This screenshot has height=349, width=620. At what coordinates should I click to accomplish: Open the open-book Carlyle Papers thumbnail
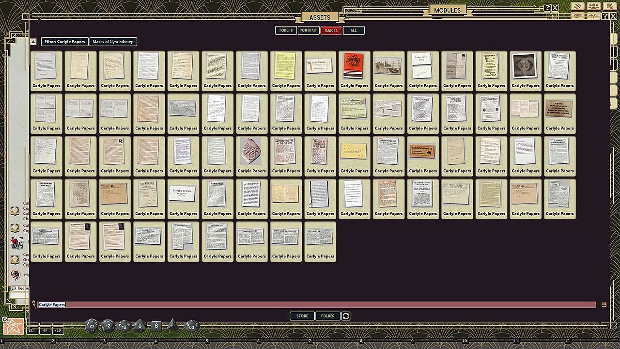286,199
